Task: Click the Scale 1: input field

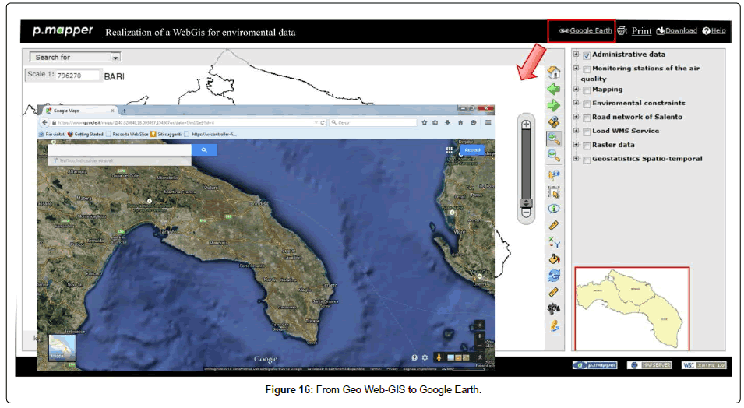Action: click(78, 75)
